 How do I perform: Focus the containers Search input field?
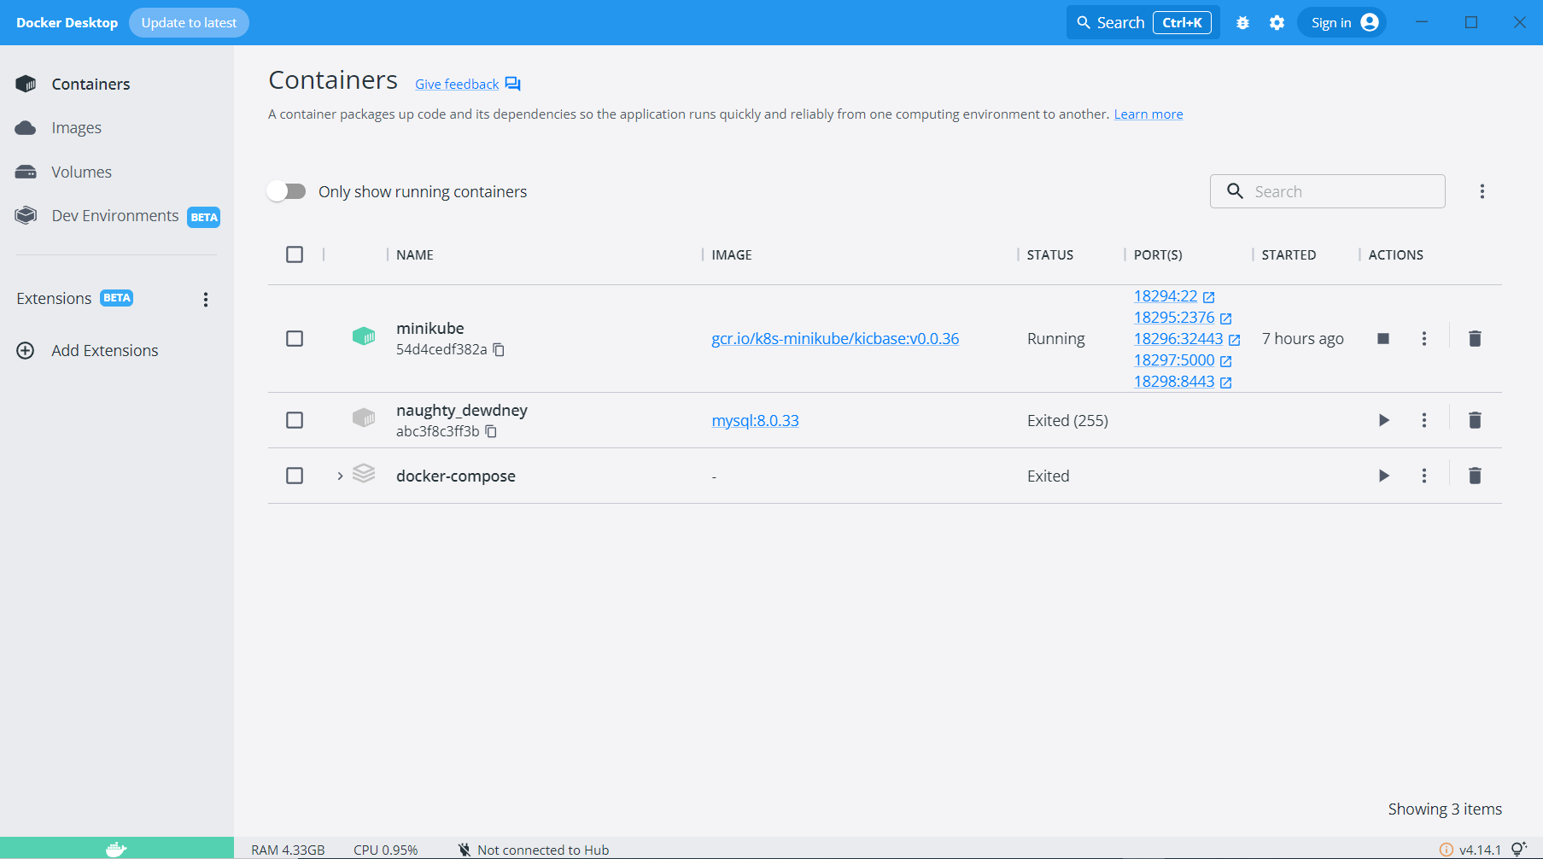coord(1327,191)
